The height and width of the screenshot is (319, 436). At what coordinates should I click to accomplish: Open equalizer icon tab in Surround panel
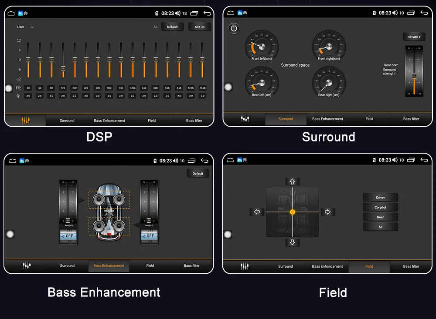click(x=245, y=119)
